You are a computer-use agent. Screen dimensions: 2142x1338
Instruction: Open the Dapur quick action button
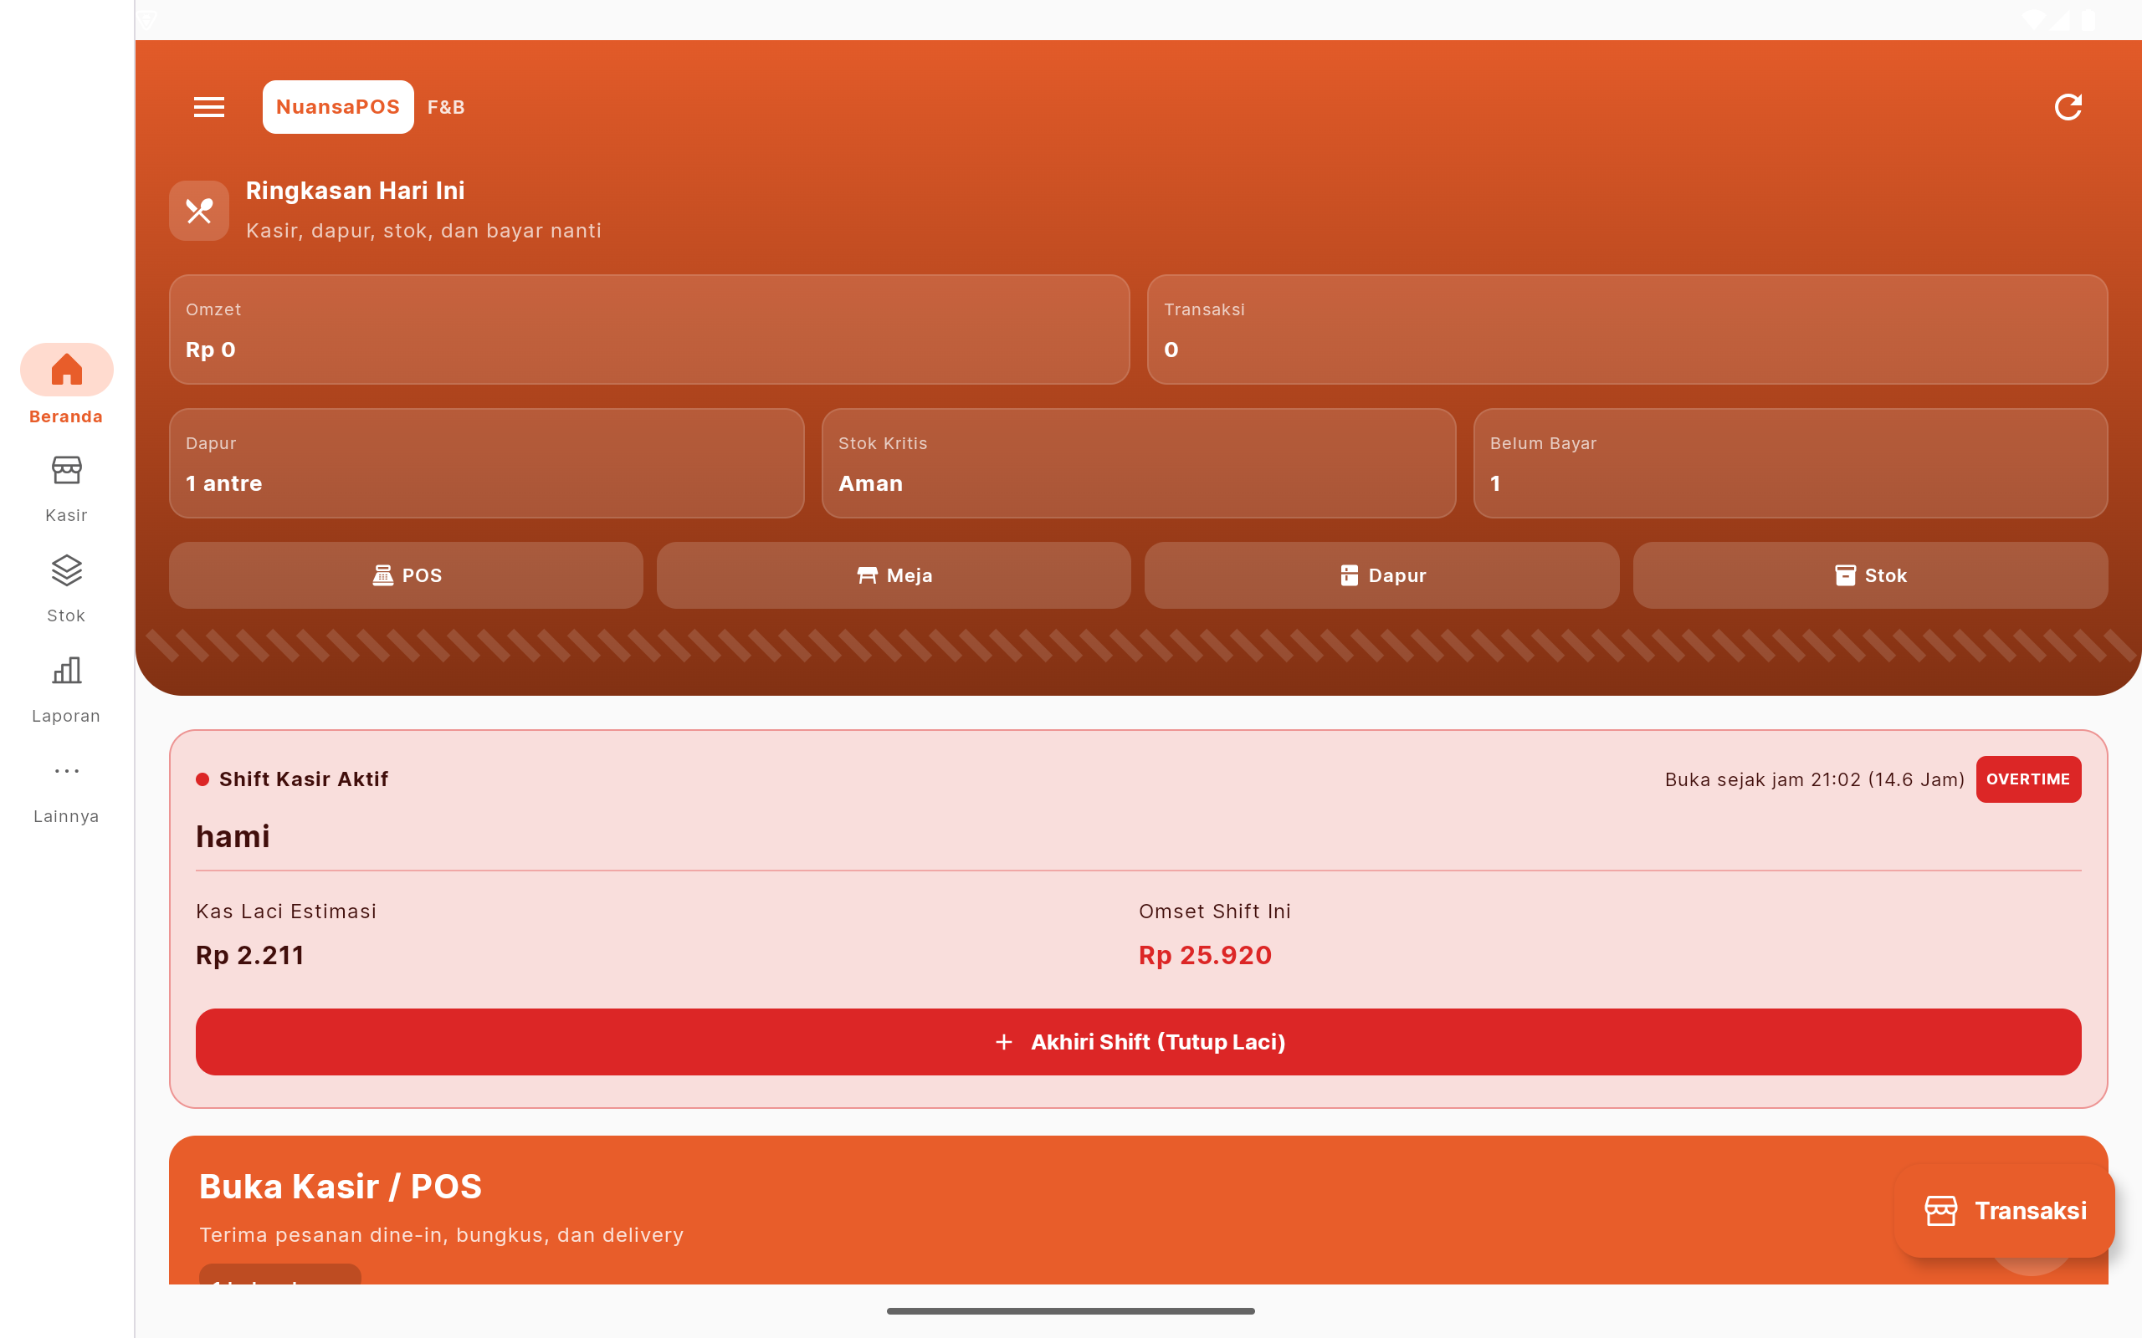click(1381, 575)
